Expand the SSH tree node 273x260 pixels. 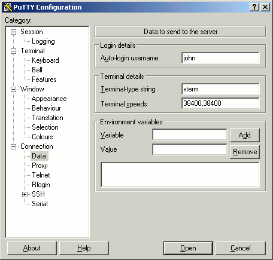coord(25,194)
